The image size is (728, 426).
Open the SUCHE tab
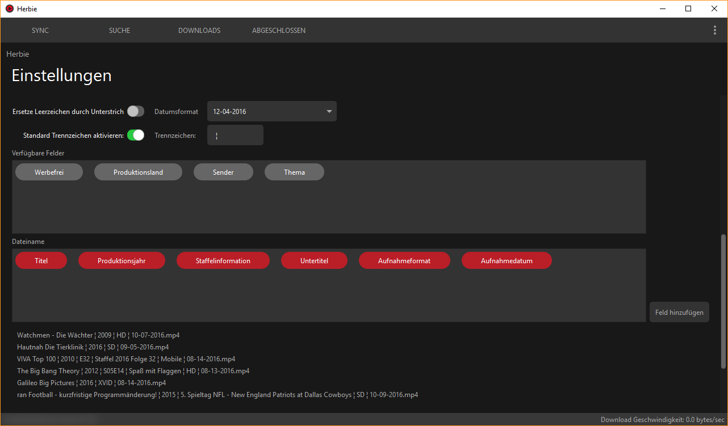click(119, 31)
